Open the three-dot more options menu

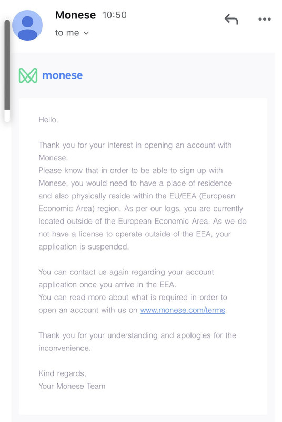tap(265, 19)
